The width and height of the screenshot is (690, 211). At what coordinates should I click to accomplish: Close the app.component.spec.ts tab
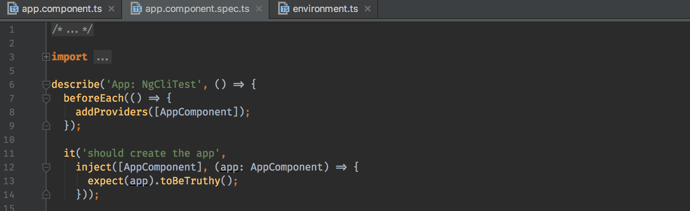(259, 9)
